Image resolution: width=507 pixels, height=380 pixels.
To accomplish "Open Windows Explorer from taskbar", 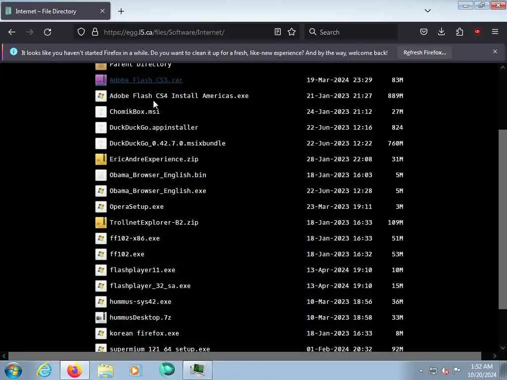I will click(x=105, y=370).
